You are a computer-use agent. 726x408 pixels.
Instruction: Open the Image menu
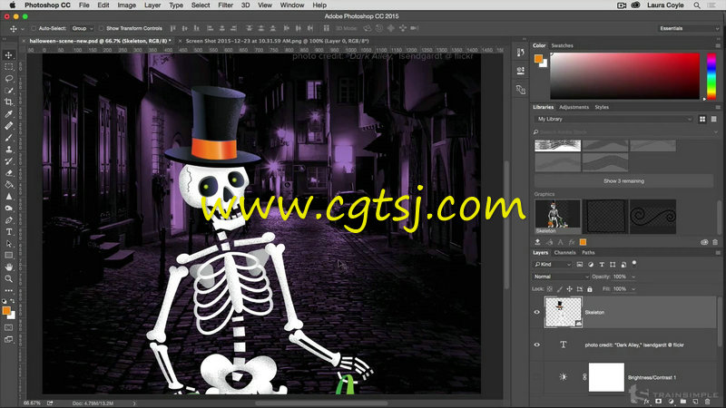click(x=126, y=5)
